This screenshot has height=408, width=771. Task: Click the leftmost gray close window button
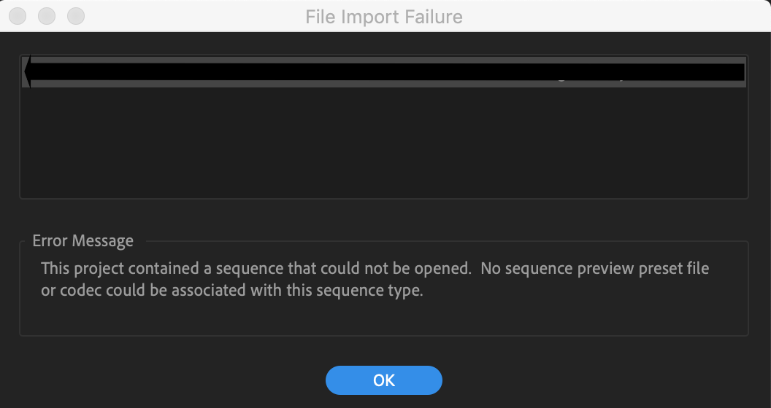point(18,16)
